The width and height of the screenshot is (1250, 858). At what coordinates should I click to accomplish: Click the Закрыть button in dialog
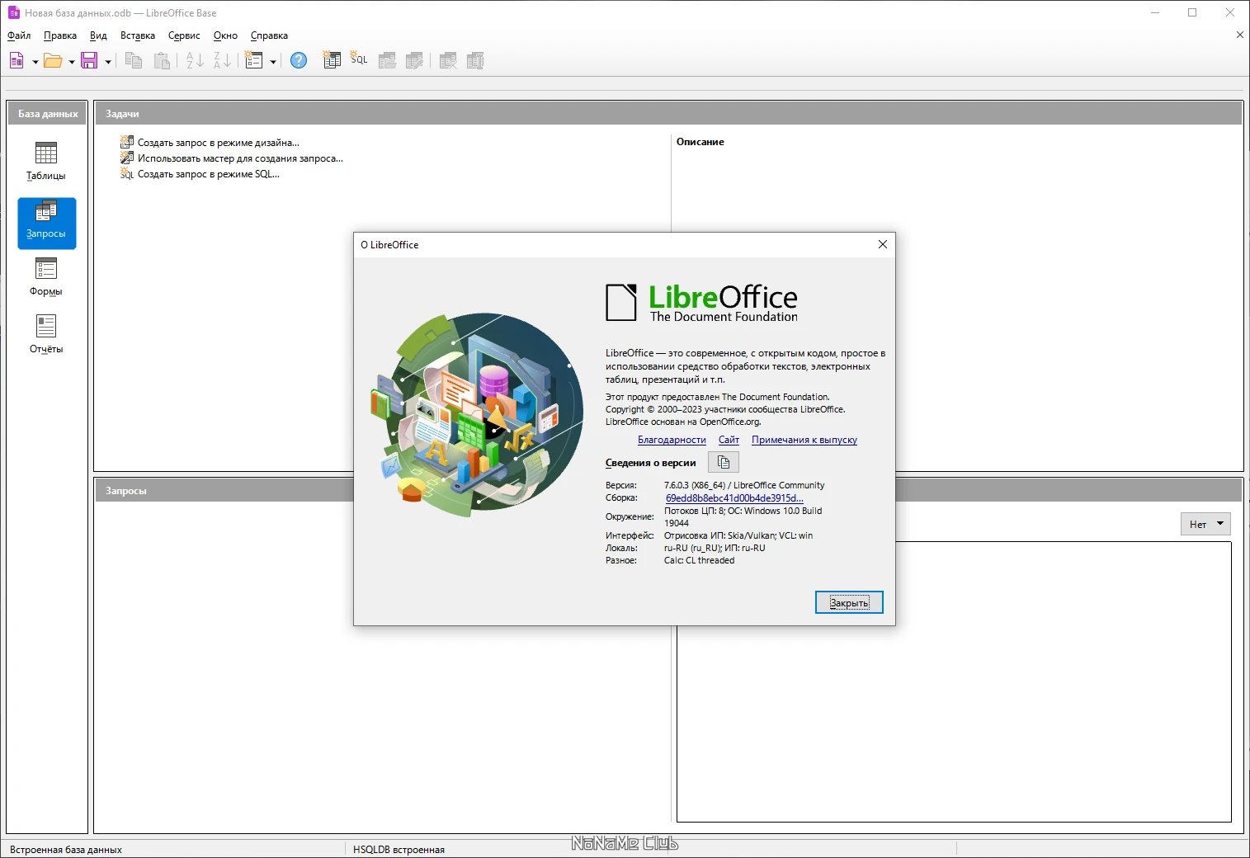click(x=849, y=602)
